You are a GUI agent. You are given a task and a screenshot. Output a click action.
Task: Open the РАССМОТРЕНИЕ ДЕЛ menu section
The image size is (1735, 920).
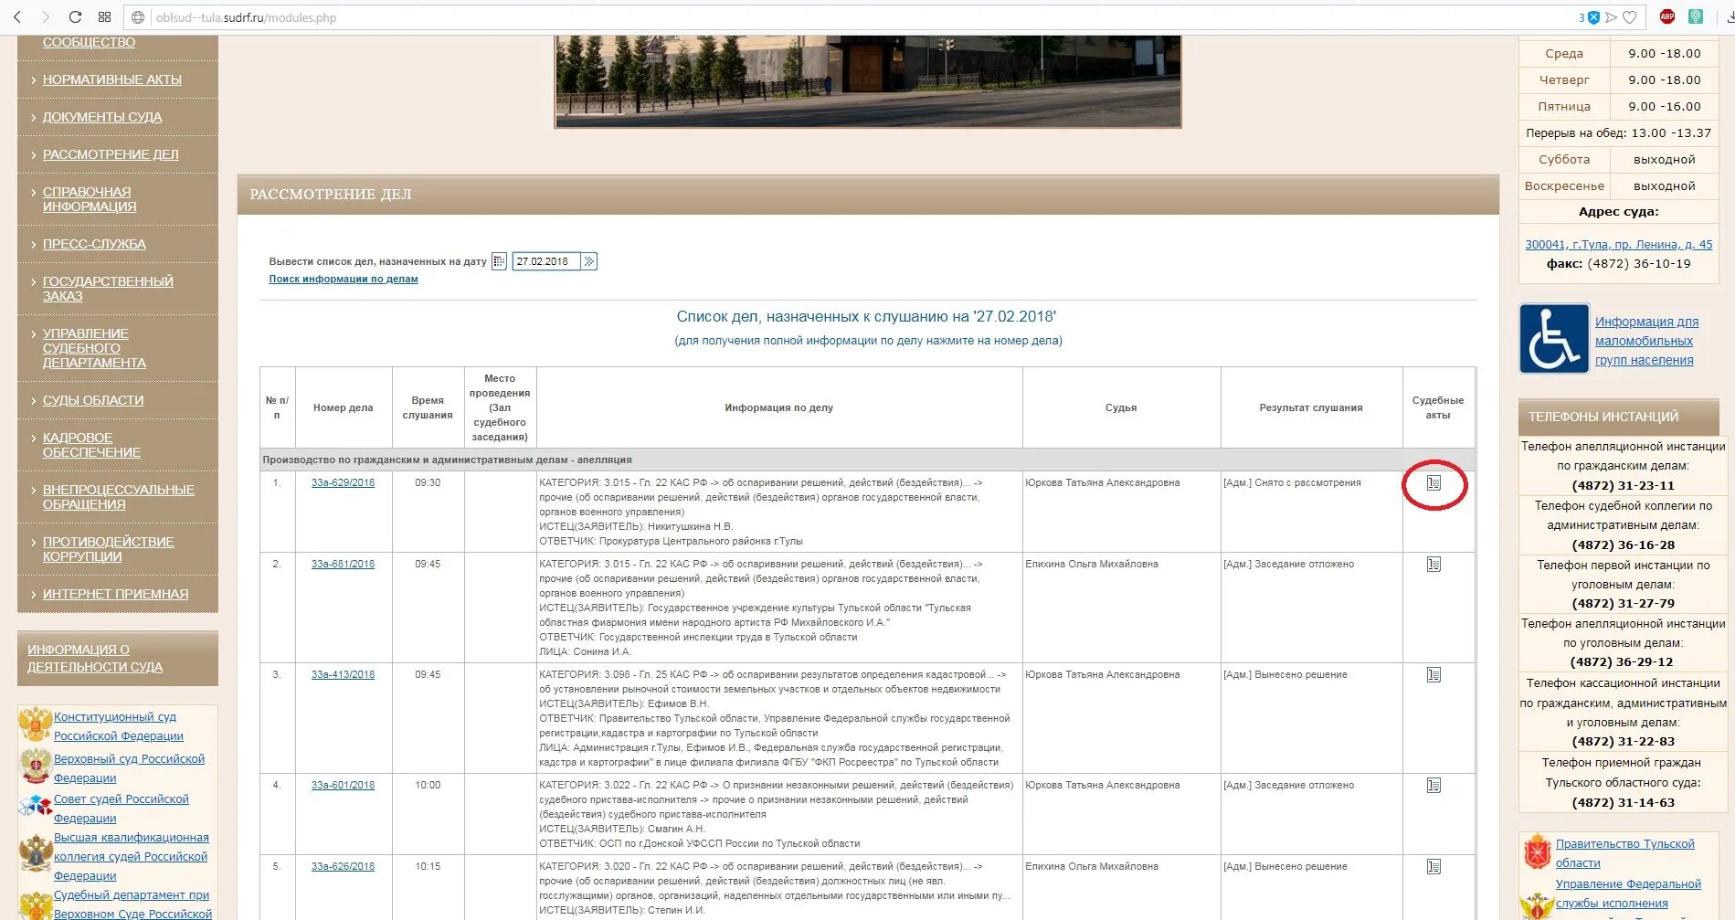coord(111,154)
